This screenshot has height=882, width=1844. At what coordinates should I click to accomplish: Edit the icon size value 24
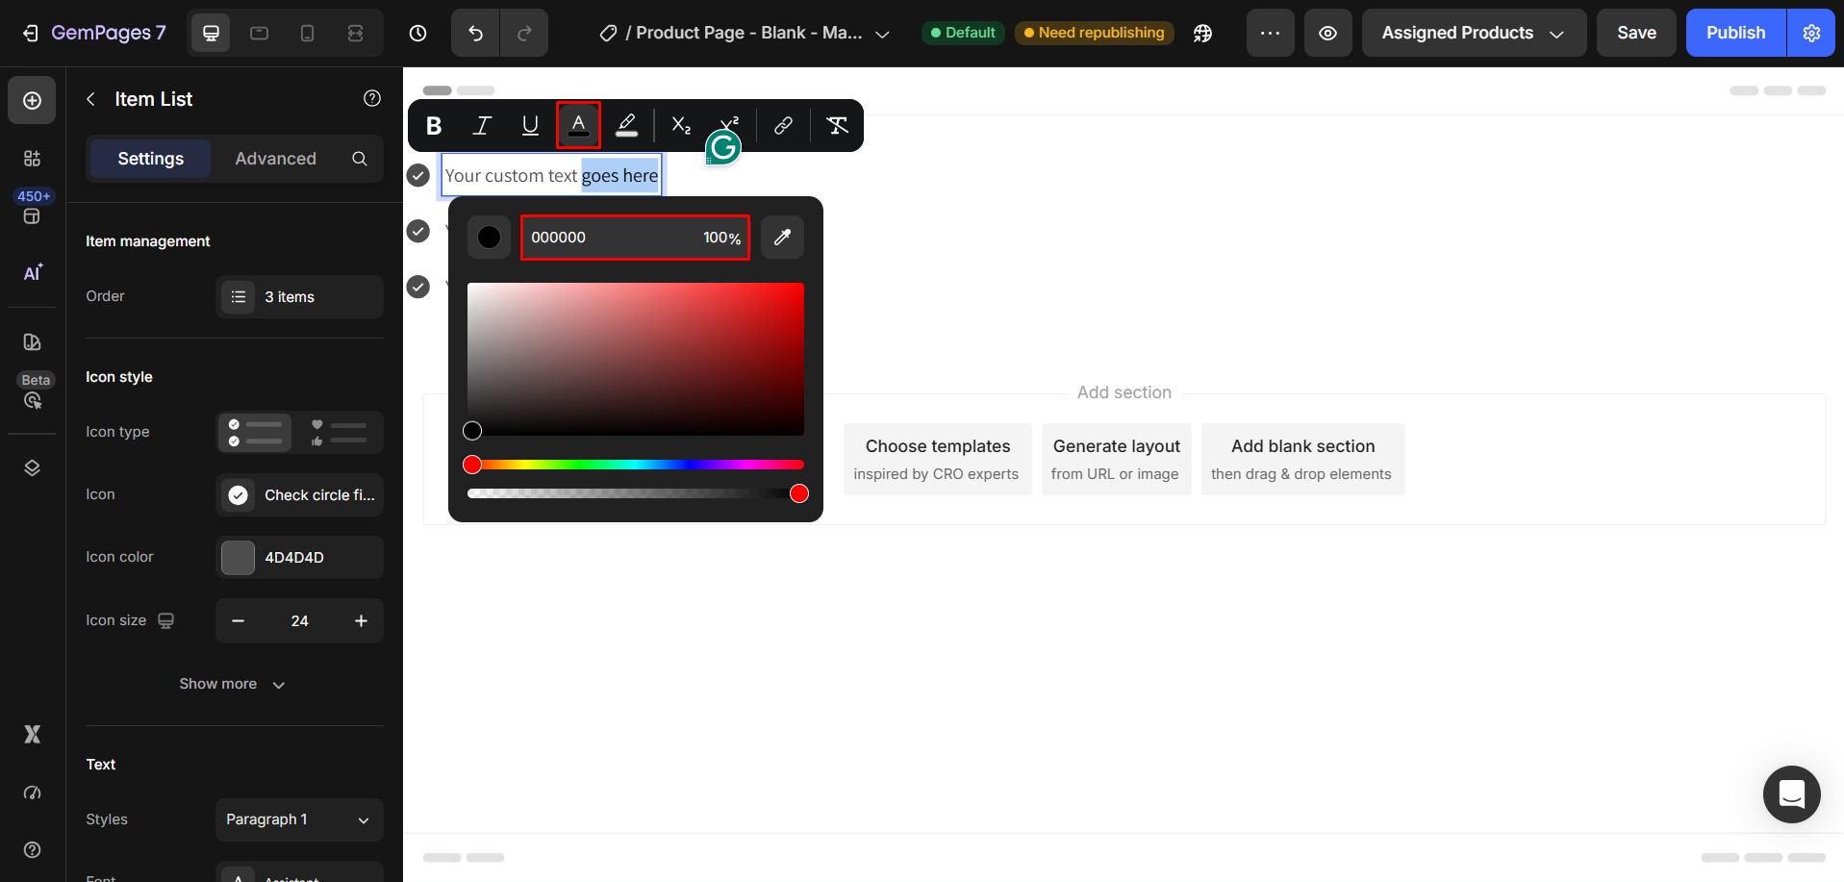click(299, 620)
